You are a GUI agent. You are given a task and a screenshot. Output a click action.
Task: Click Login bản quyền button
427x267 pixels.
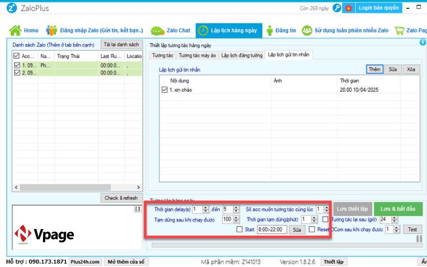coord(378,8)
